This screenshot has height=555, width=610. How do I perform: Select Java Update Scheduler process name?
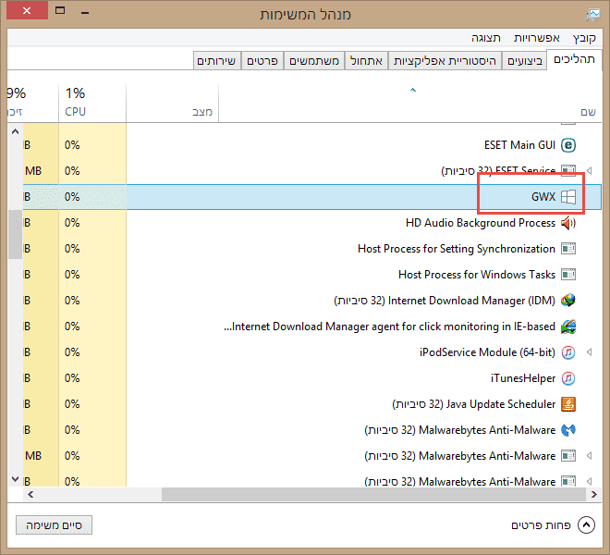(473, 404)
